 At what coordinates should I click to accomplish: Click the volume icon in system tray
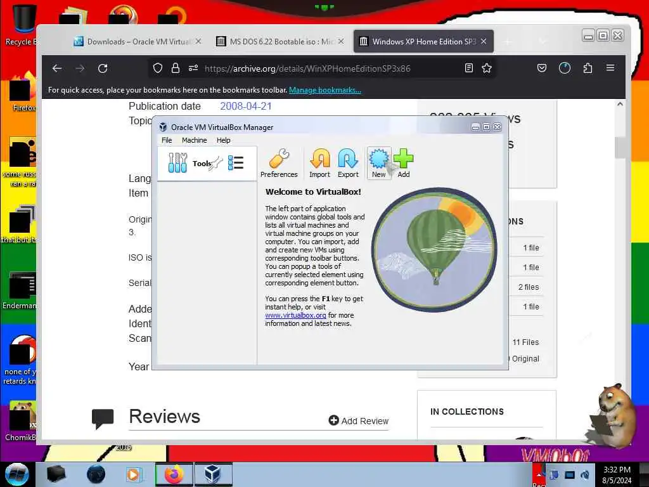(585, 474)
